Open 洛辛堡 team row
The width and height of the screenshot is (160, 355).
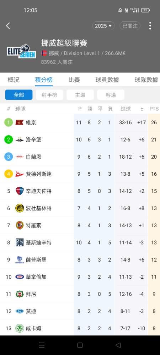[80, 140]
